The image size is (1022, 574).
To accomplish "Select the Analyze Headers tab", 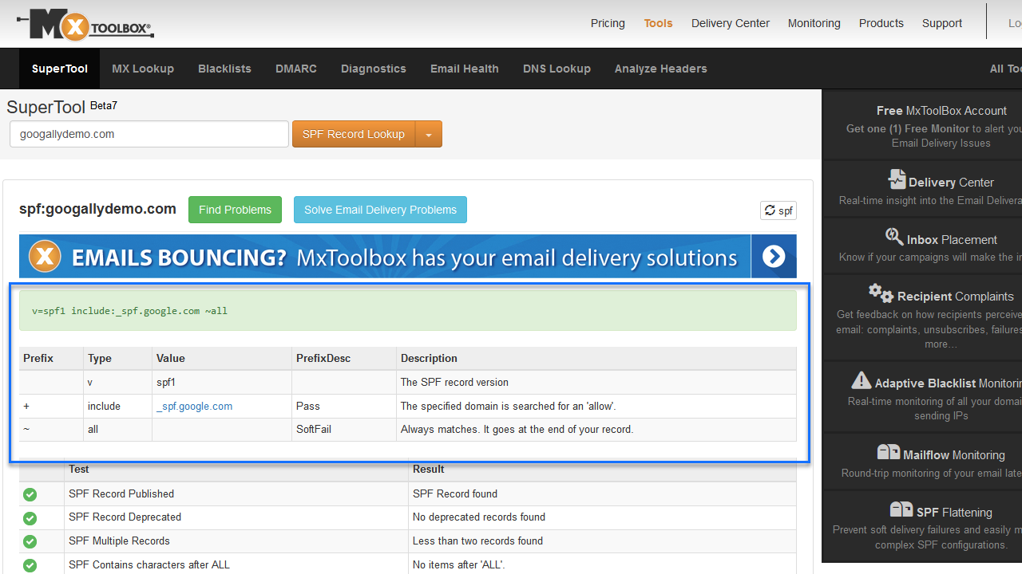I will pos(661,69).
